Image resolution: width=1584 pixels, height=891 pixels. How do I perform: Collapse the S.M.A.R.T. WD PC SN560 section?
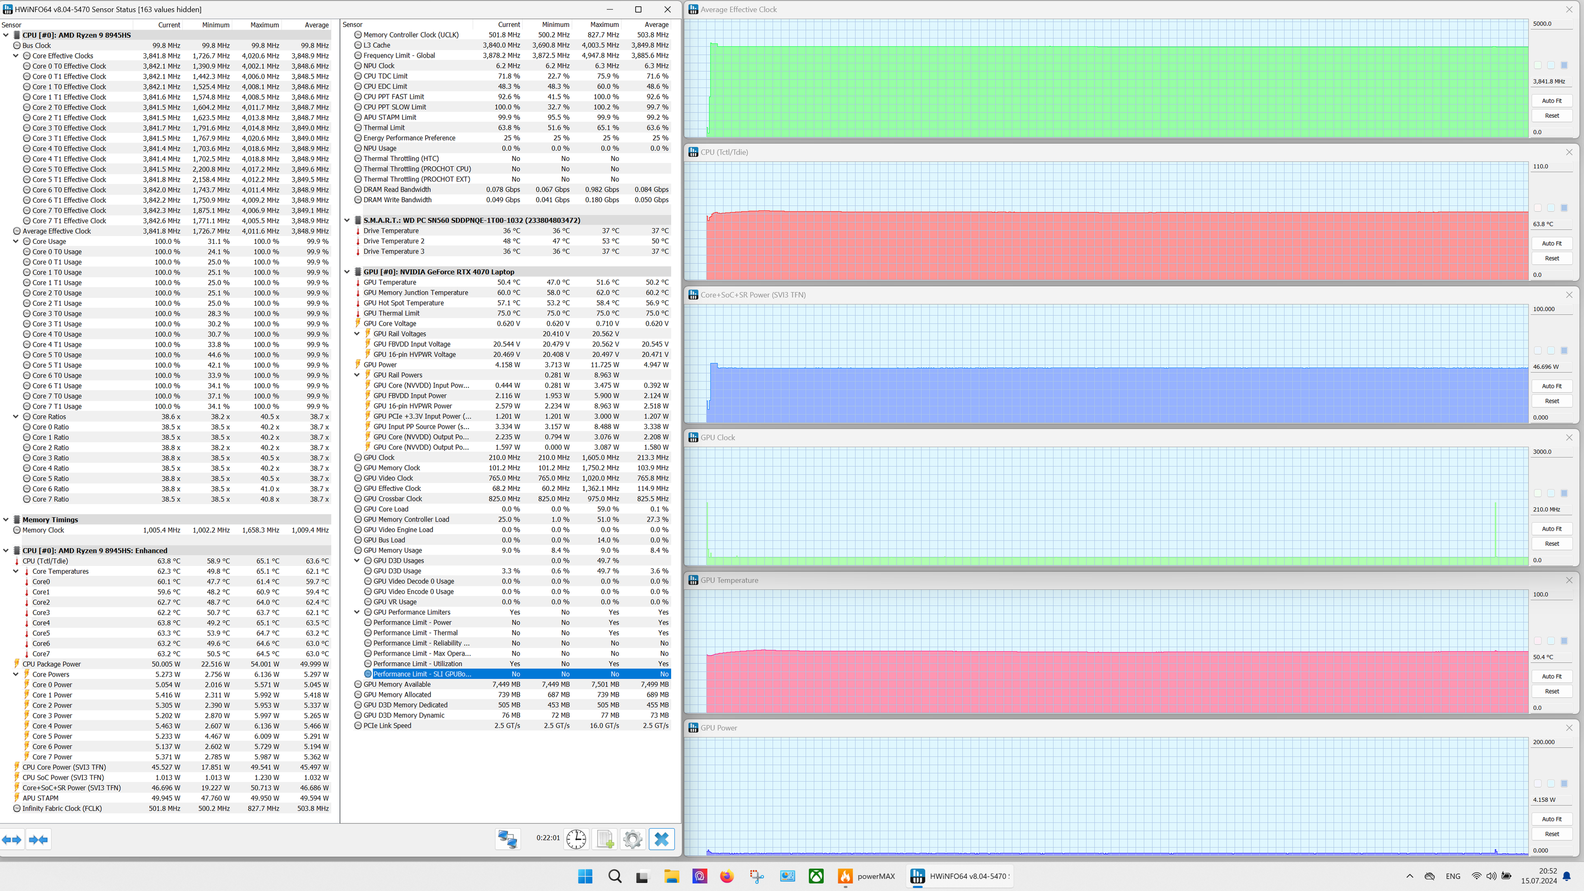click(347, 220)
